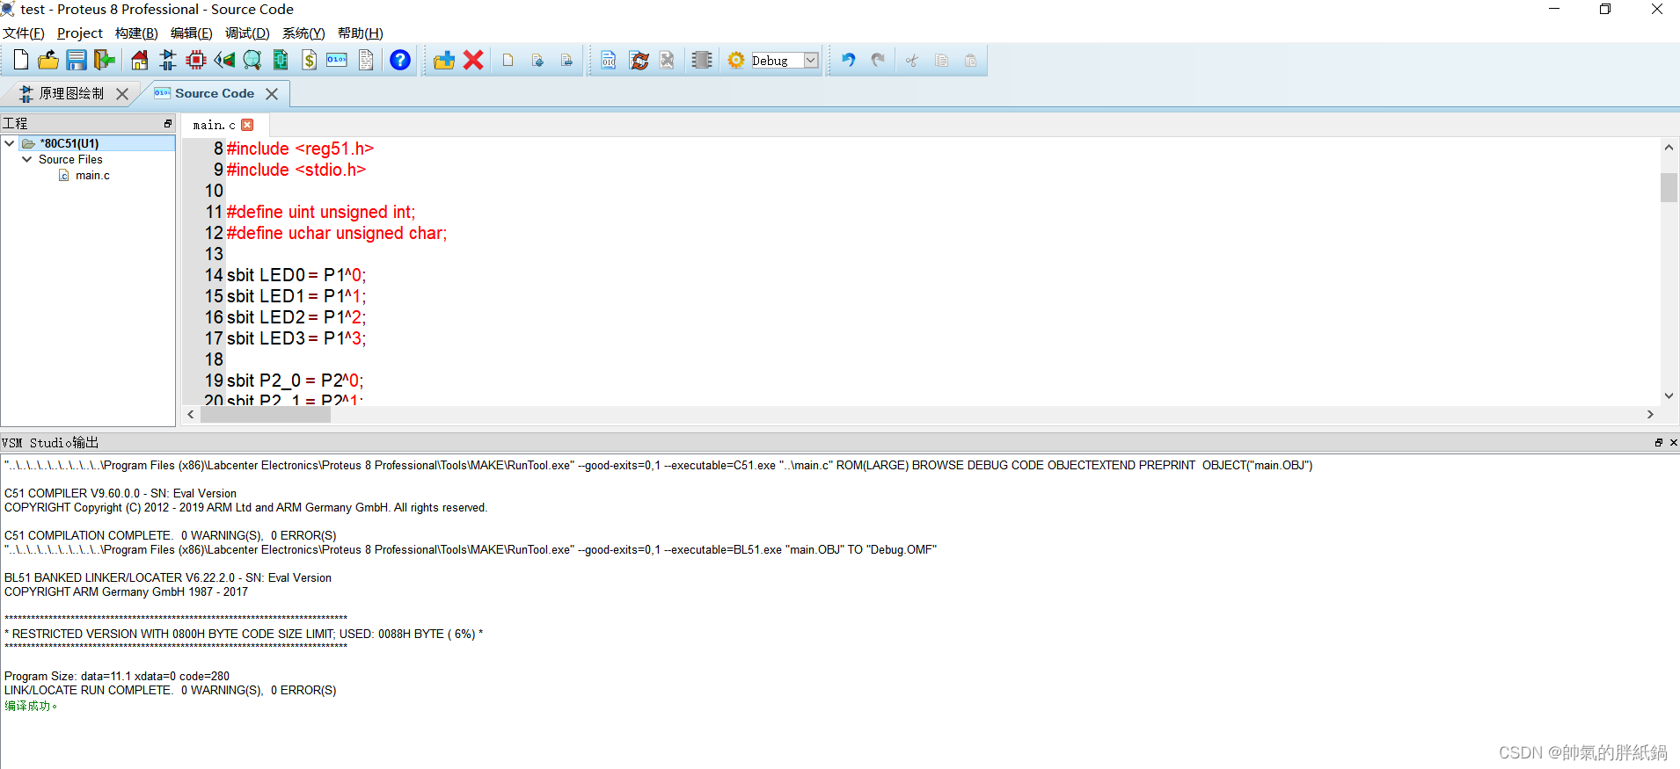Open PCB Layout chip icon
This screenshot has width=1680, height=769.
tap(196, 60)
